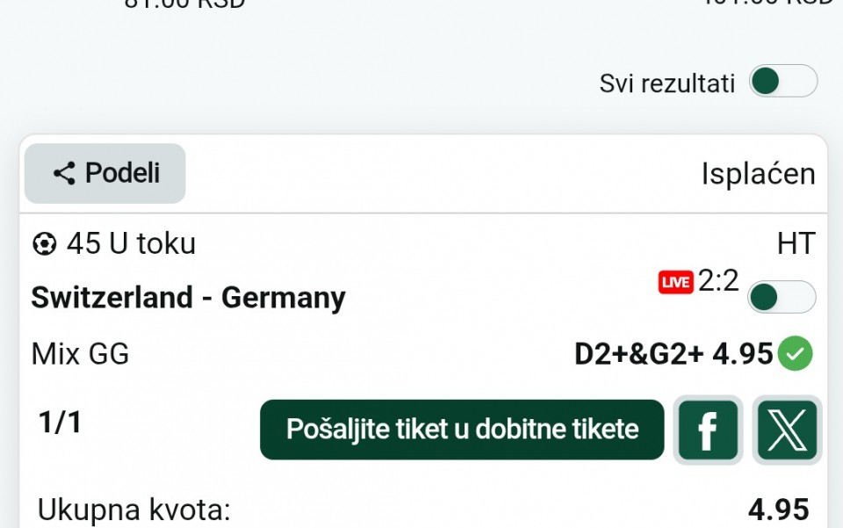Viewport: 843px width, 528px height.
Task: Tap the green winning checkmark icon
Action: [797, 354]
